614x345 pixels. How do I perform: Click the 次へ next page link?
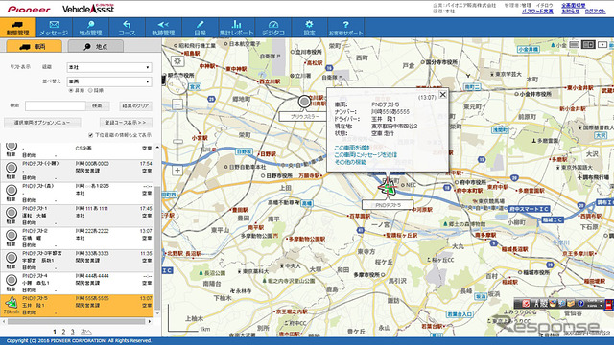click(85, 332)
